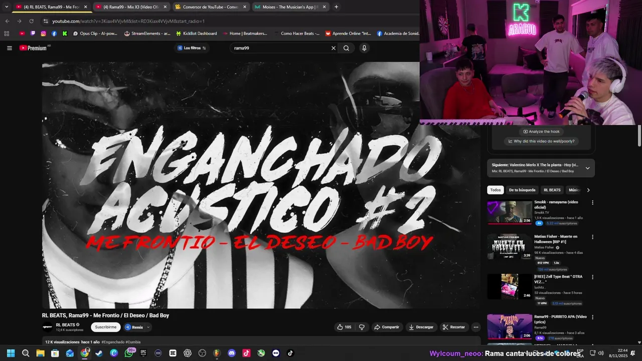
Task: Open Como Hacer Beats bookmark
Action: tap(296, 34)
